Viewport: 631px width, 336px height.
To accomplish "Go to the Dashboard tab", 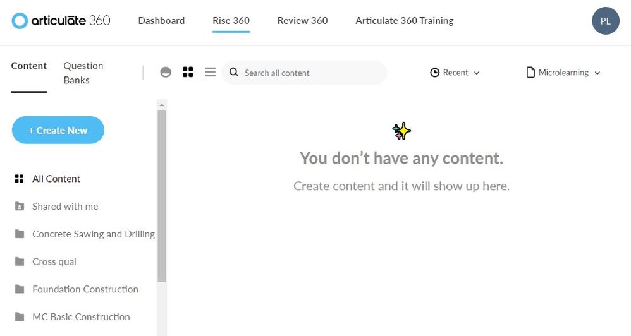I will (161, 20).
